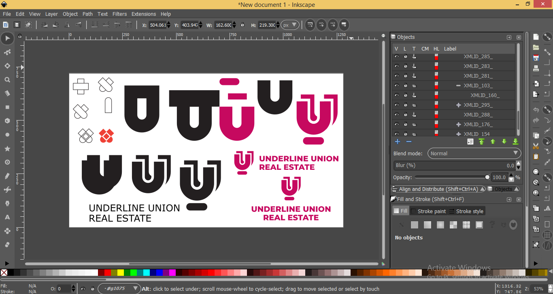Select the Node edit tool
This screenshot has width=553, height=294.
tap(7, 52)
